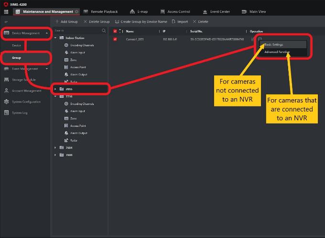This screenshot has width=325, height=238.
Task: Choose Advanced Function from the popup menu
Action: [277, 52]
